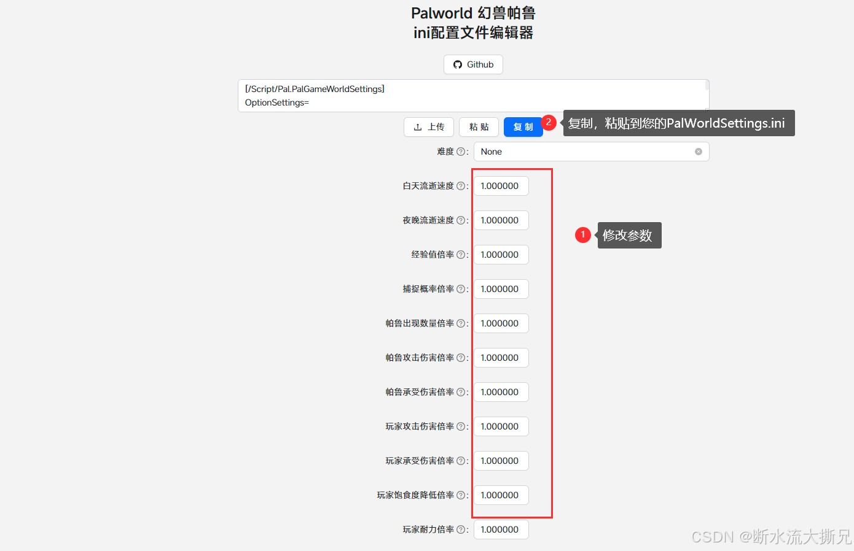Click the 粘贴 paste button
Screen dimensions: 854x551
[x=479, y=127]
